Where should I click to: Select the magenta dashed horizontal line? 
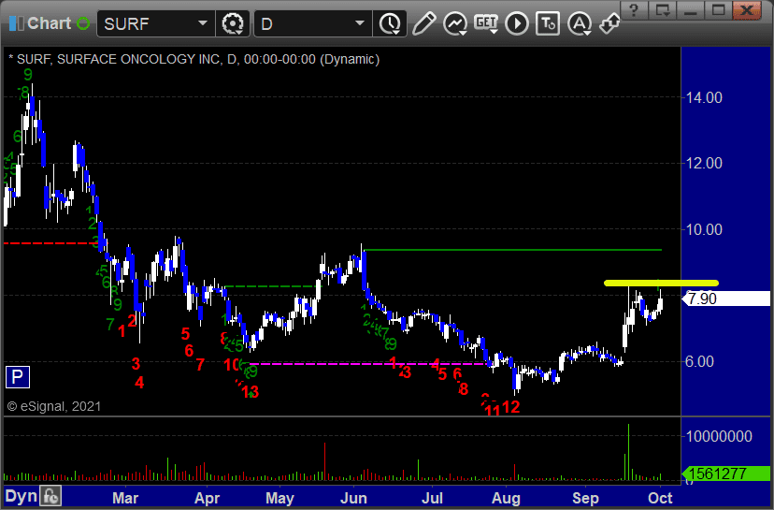pos(368,364)
